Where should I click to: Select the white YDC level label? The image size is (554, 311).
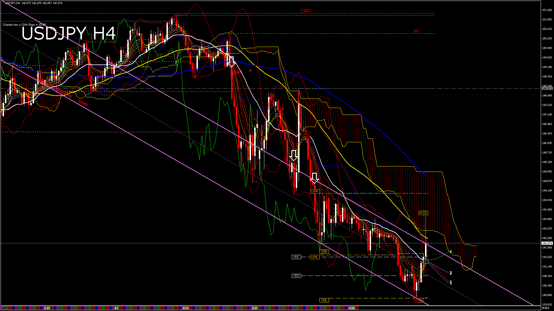point(296,257)
